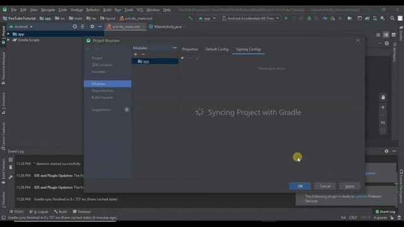
Task: Click the collapse all icon in Project panel
Action: point(83,26)
